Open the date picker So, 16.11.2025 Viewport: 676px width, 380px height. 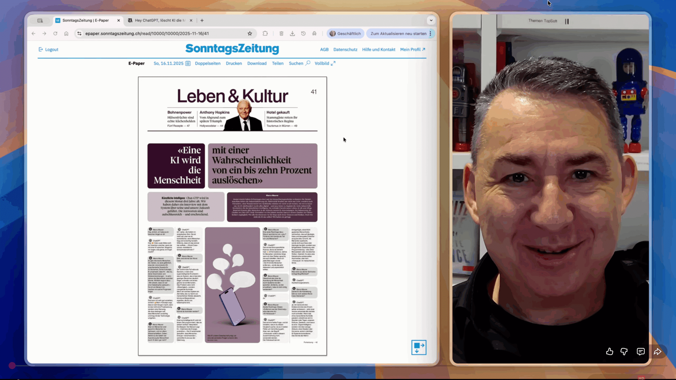click(x=172, y=63)
